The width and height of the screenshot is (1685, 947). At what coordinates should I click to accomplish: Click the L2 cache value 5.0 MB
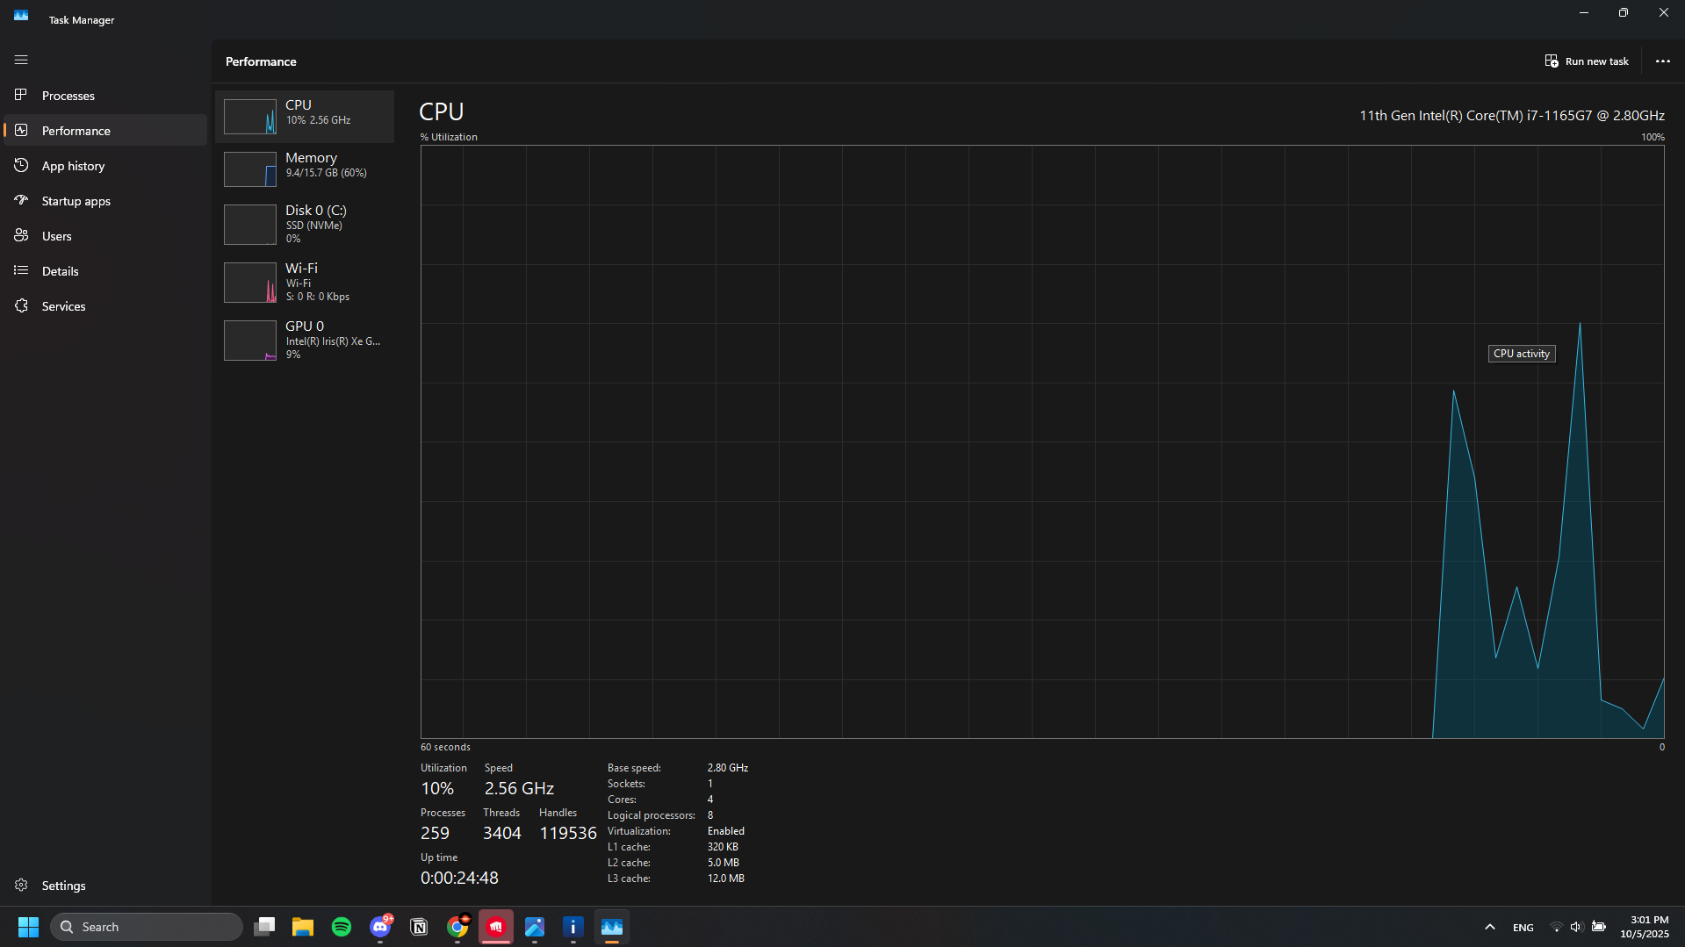click(724, 863)
